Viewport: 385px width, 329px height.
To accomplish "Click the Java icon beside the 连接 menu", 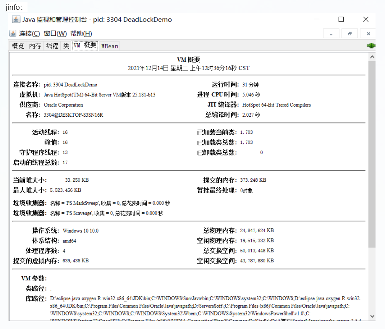I will pos(13,33).
